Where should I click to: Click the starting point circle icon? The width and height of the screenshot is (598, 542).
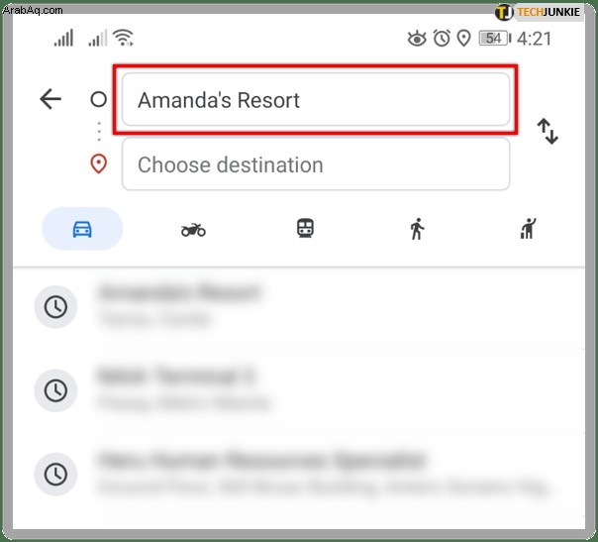click(98, 100)
